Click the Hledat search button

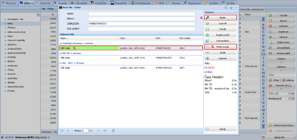click(x=220, y=18)
